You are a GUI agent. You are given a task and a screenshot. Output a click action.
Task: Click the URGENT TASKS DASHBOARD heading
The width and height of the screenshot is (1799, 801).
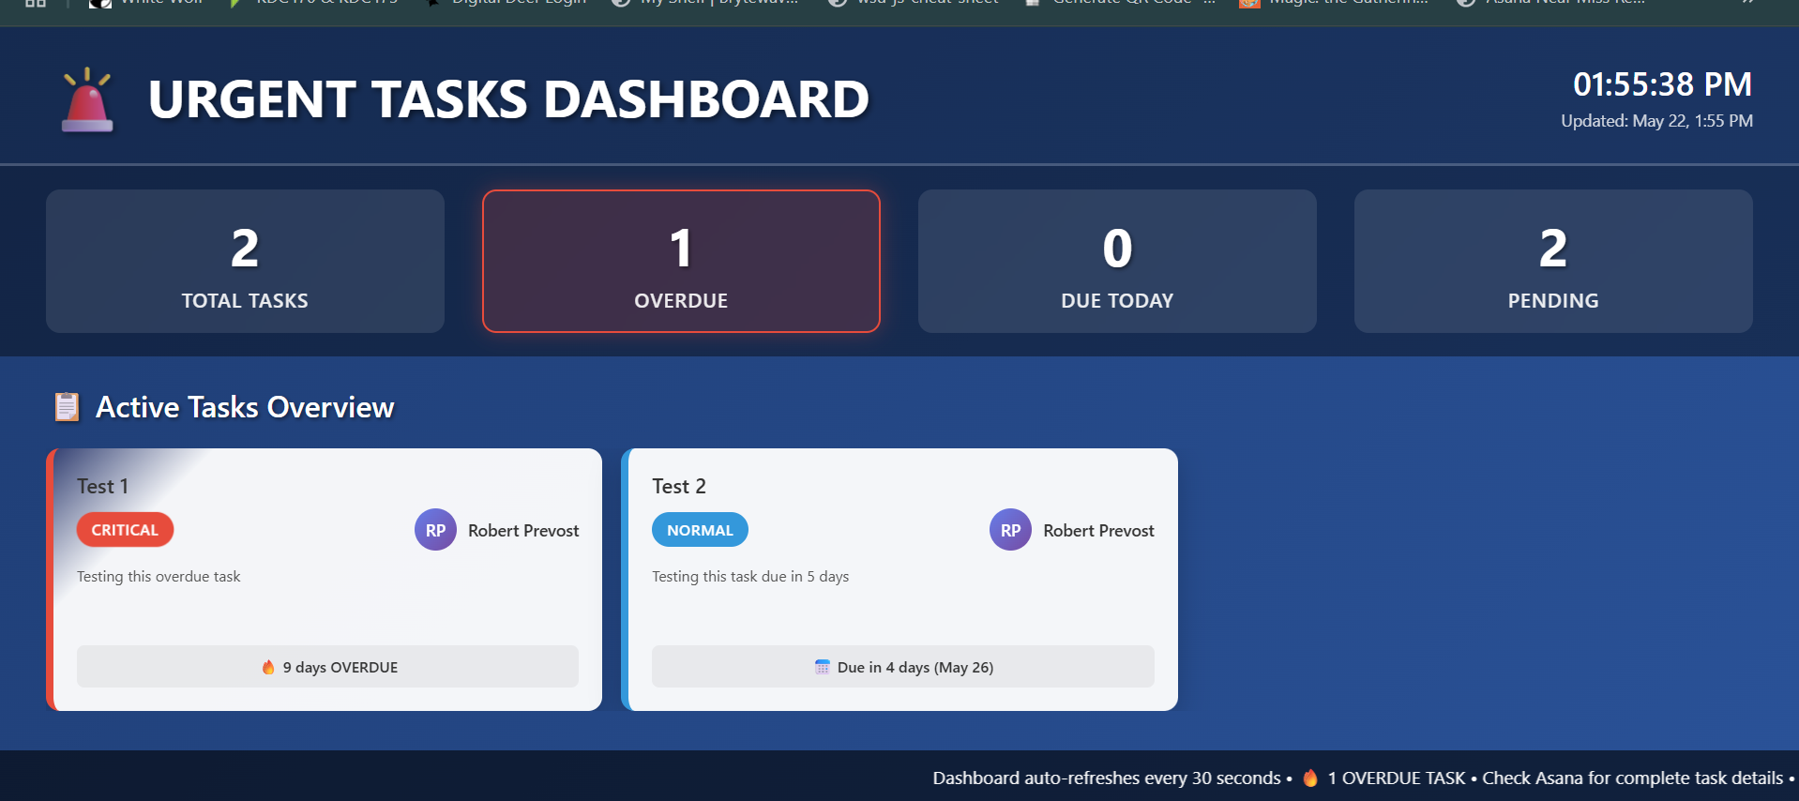(x=508, y=99)
